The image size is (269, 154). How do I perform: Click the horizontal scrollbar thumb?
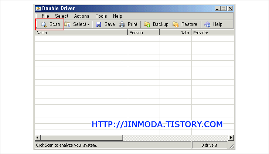(82, 137)
